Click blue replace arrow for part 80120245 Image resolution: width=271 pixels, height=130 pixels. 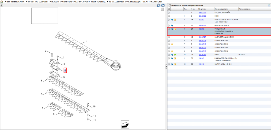[172, 55]
